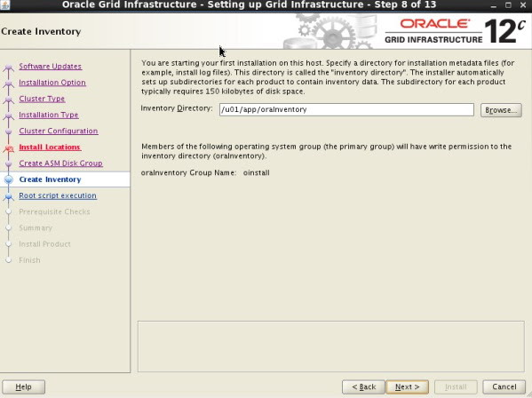Minimize the installer window

click(x=494, y=5)
